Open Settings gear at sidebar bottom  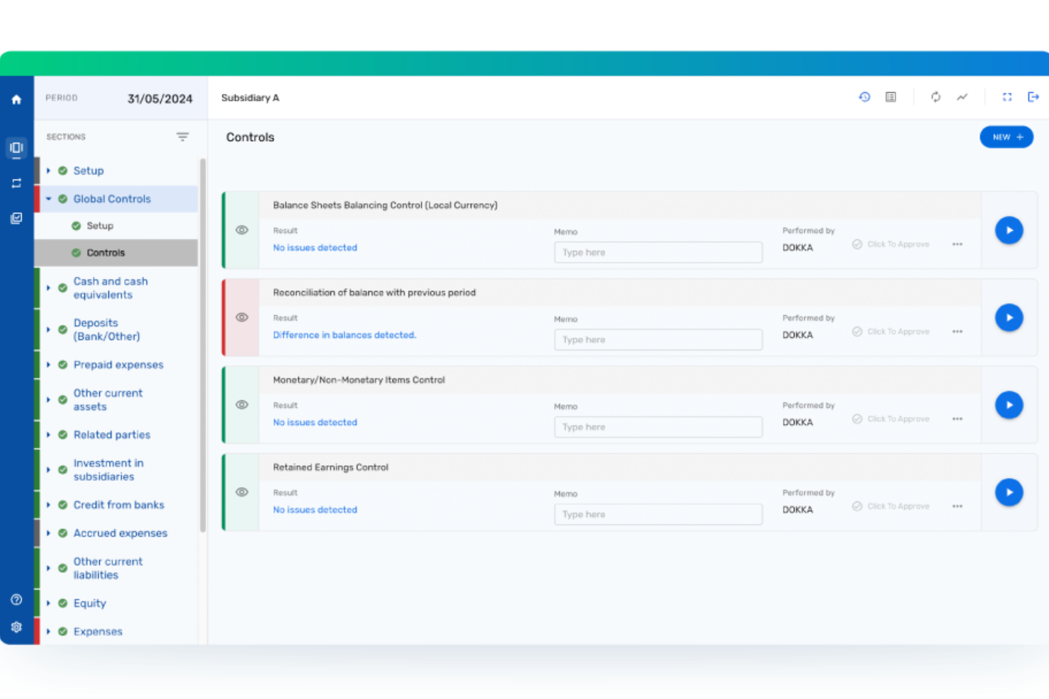click(16, 627)
